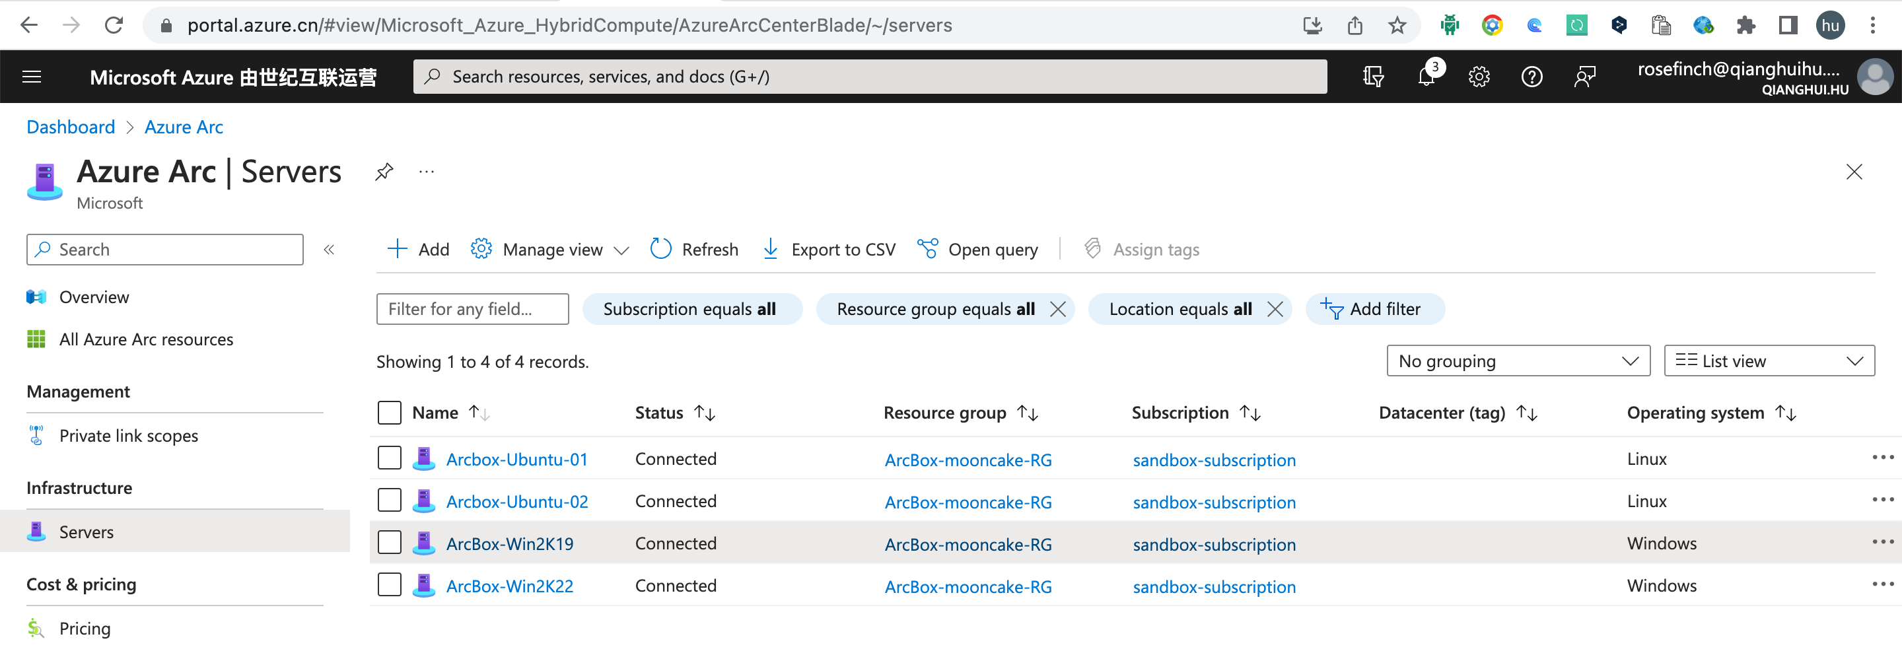1902x659 pixels.
Task: Select the checkbox for Arcbox-Ubuntu-01
Action: click(x=389, y=458)
